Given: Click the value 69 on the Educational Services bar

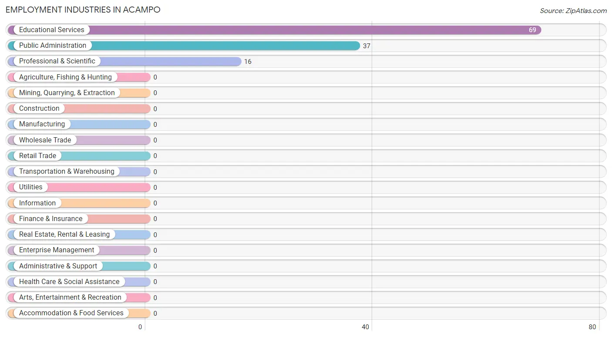Looking at the screenshot, I should coord(532,30).
